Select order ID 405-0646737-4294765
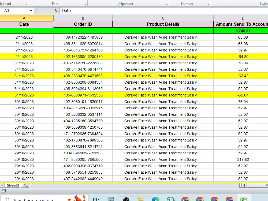Viewport: 268px width, 201px height. pyautogui.click(x=83, y=50)
